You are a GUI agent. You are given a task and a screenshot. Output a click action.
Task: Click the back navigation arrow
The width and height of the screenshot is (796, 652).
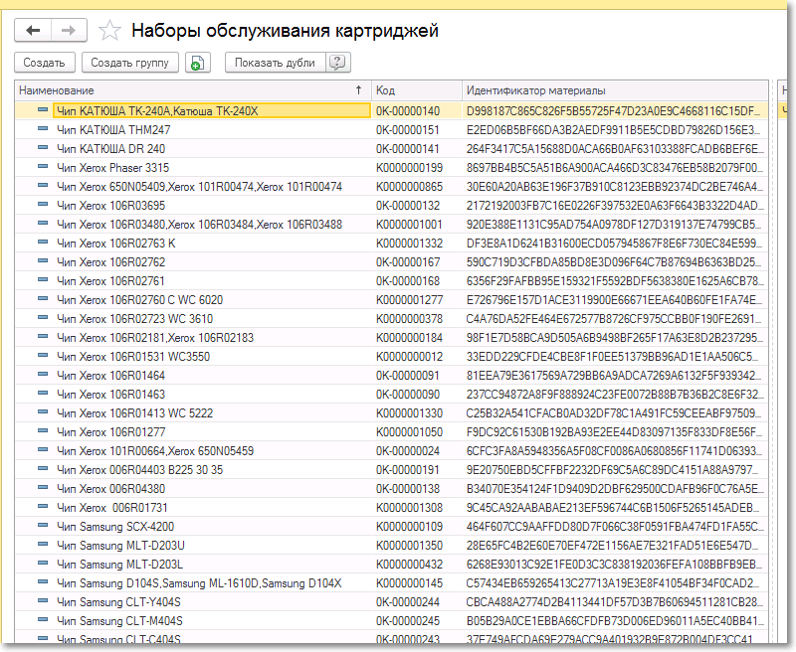pyautogui.click(x=33, y=31)
